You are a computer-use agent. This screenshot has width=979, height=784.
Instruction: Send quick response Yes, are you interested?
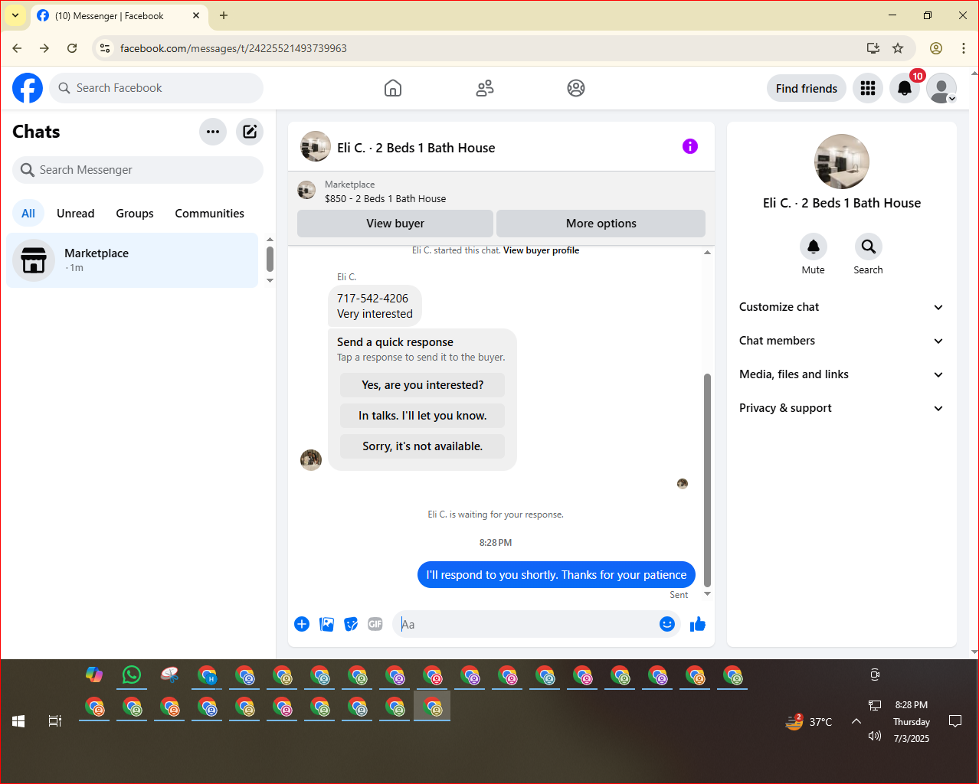(x=423, y=385)
